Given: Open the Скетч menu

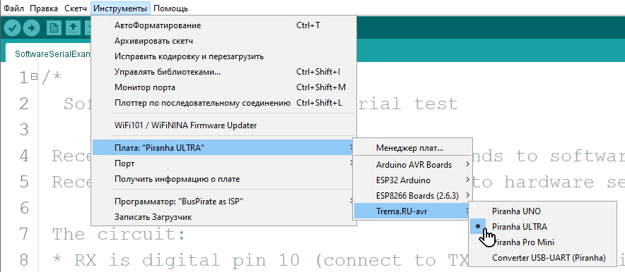Looking at the screenshot, I should pos(76,8).
